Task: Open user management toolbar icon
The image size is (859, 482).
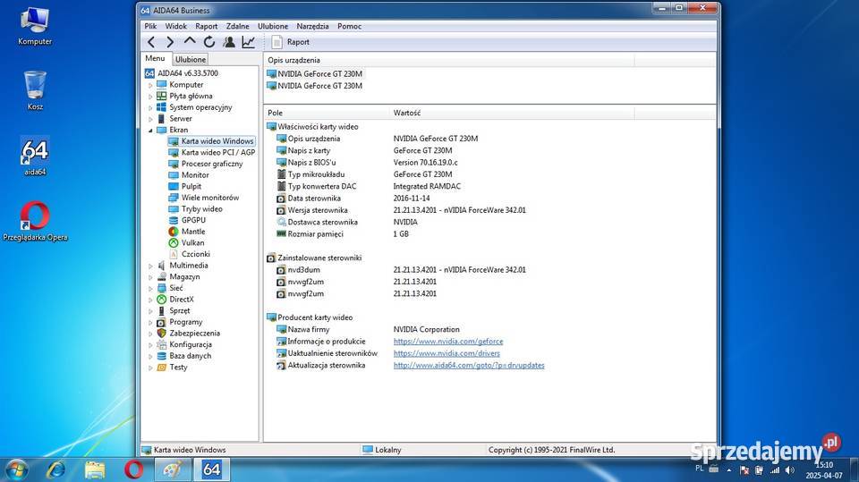Action: (229, 42)
